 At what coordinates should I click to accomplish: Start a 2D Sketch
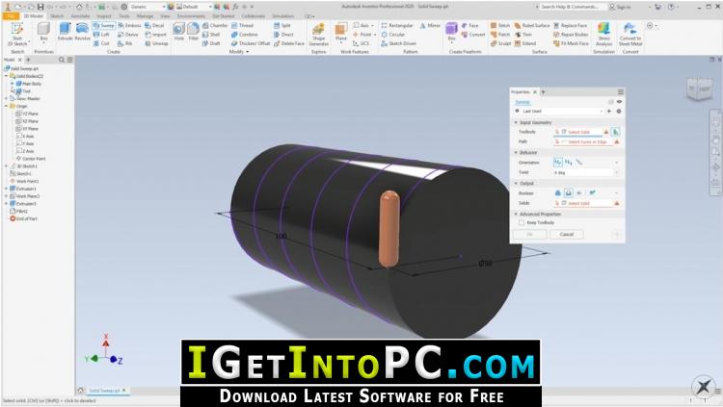point(17,34)
